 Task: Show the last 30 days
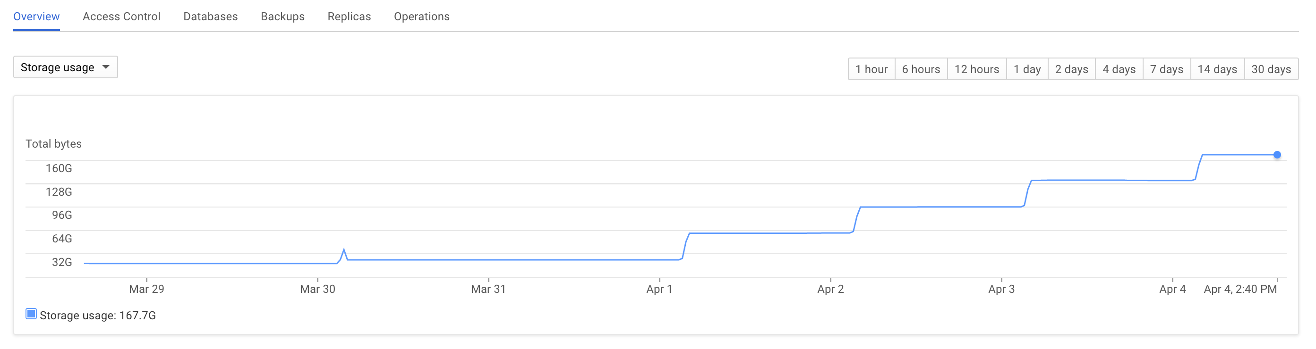pyautogui.click(x=1271, y=69)
